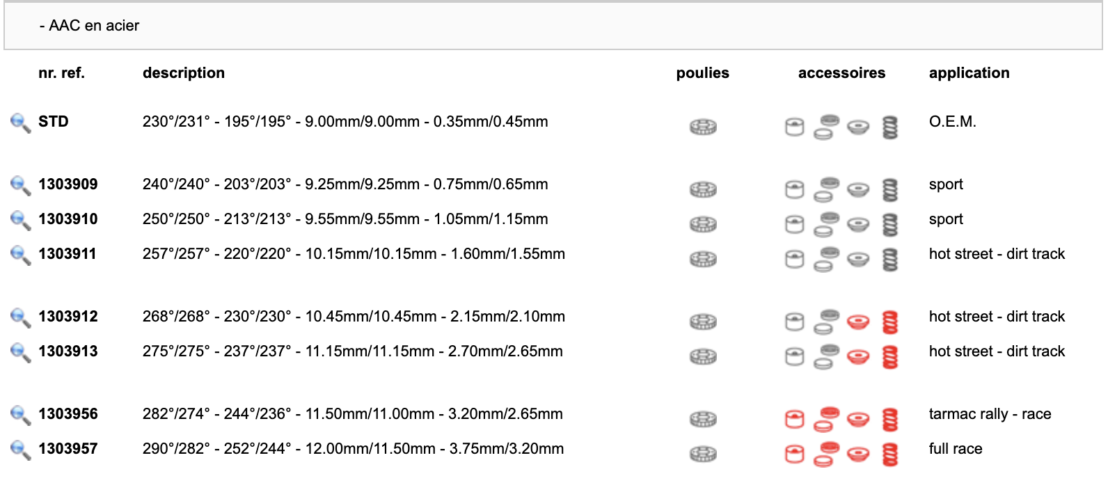This screenshot has height=483, width=1108.
Task: Click the "accessoires" column header
Action: pos(841,73)
